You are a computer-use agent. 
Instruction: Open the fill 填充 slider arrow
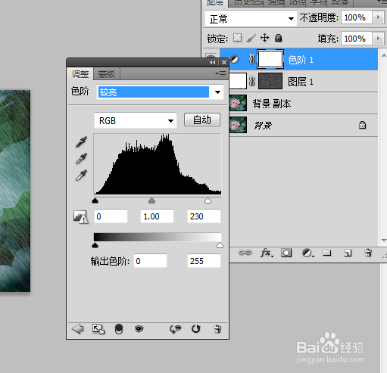pyautogui.click(x=378, y=39)
